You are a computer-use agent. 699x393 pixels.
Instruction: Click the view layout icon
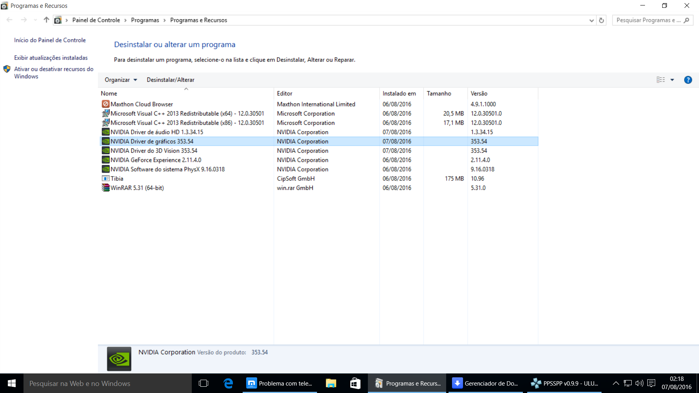(661, 80)
